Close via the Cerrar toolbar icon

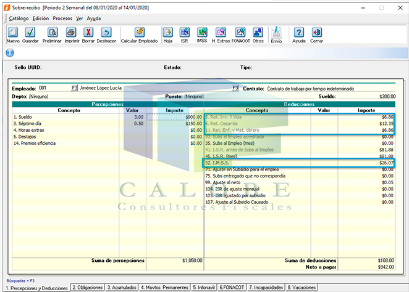point(316,35)
